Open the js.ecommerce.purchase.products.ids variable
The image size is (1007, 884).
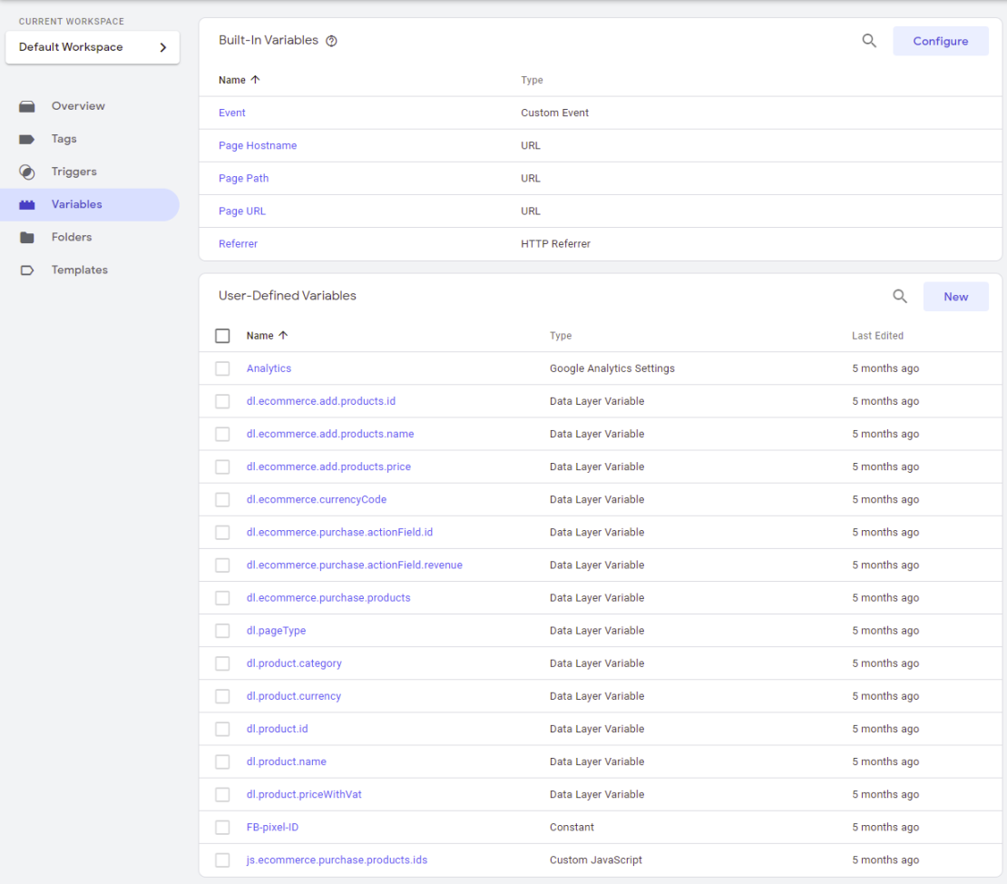click(337, 859)
